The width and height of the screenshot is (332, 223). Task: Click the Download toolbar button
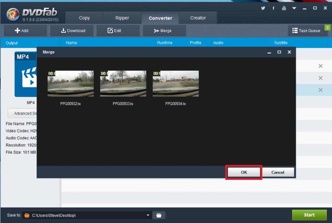[73, 31]
